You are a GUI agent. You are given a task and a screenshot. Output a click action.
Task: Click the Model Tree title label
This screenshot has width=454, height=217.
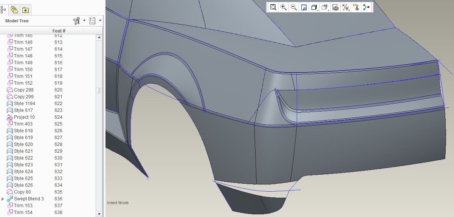coord(17,21)
